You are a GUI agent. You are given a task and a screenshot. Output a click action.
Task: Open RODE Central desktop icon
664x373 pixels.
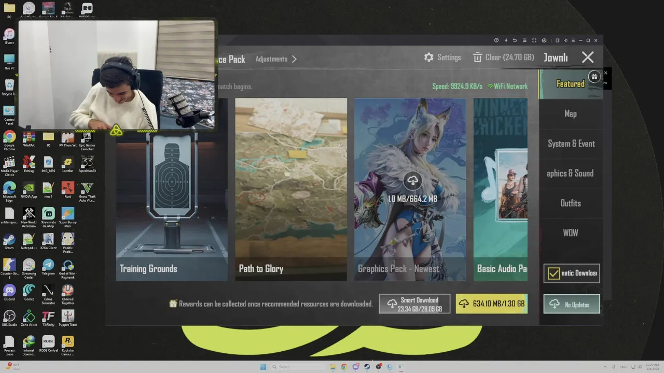pos(48,345)
